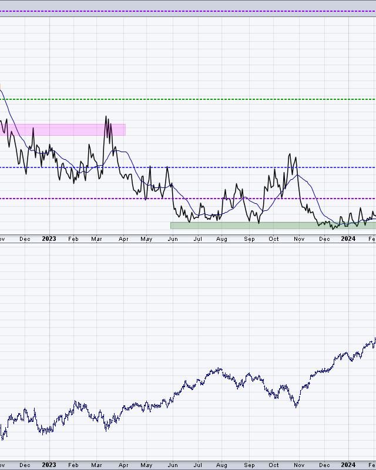Click the gray header bar above the chart

188,5
